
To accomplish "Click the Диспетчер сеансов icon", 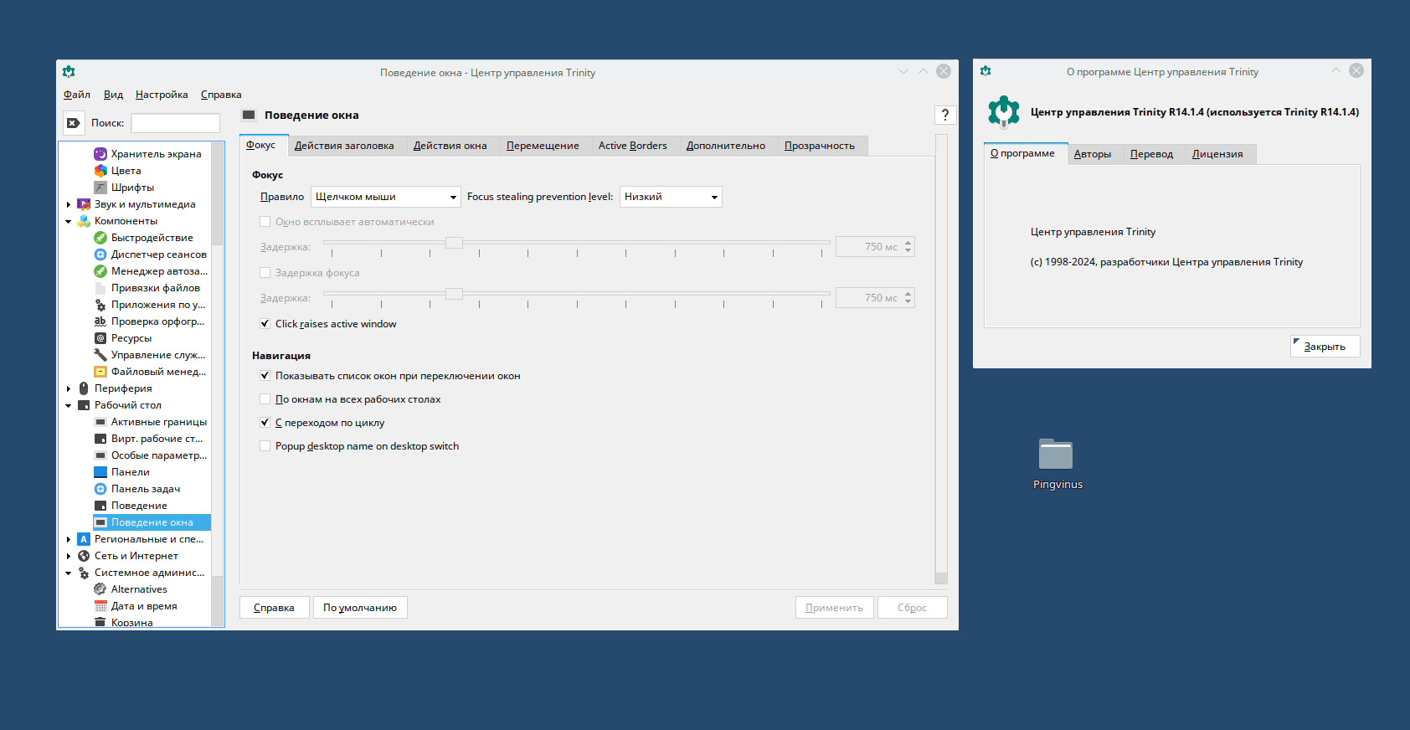I will coord(100,254).
